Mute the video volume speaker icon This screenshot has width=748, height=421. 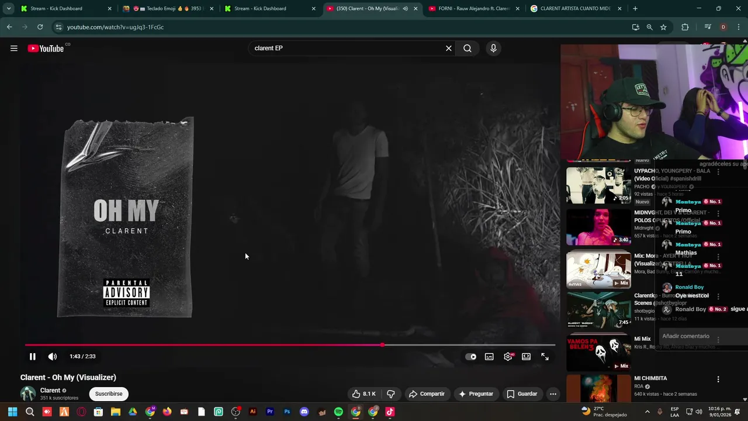(53, 357)
